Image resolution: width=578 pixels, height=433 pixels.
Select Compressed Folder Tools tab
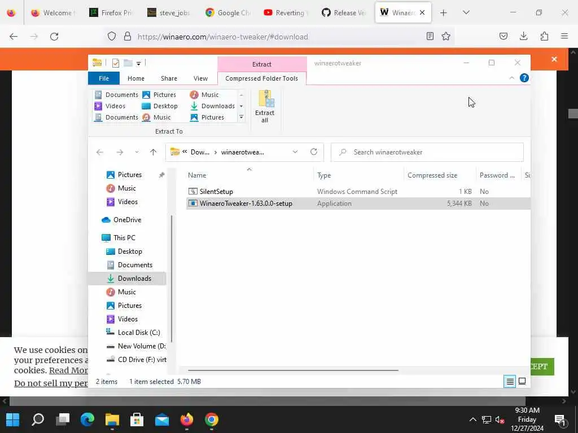(x=262, y=78)
